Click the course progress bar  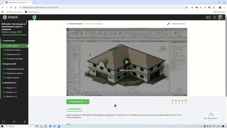pos(14,35)
